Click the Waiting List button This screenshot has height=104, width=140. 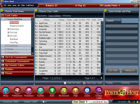point(129,70)
